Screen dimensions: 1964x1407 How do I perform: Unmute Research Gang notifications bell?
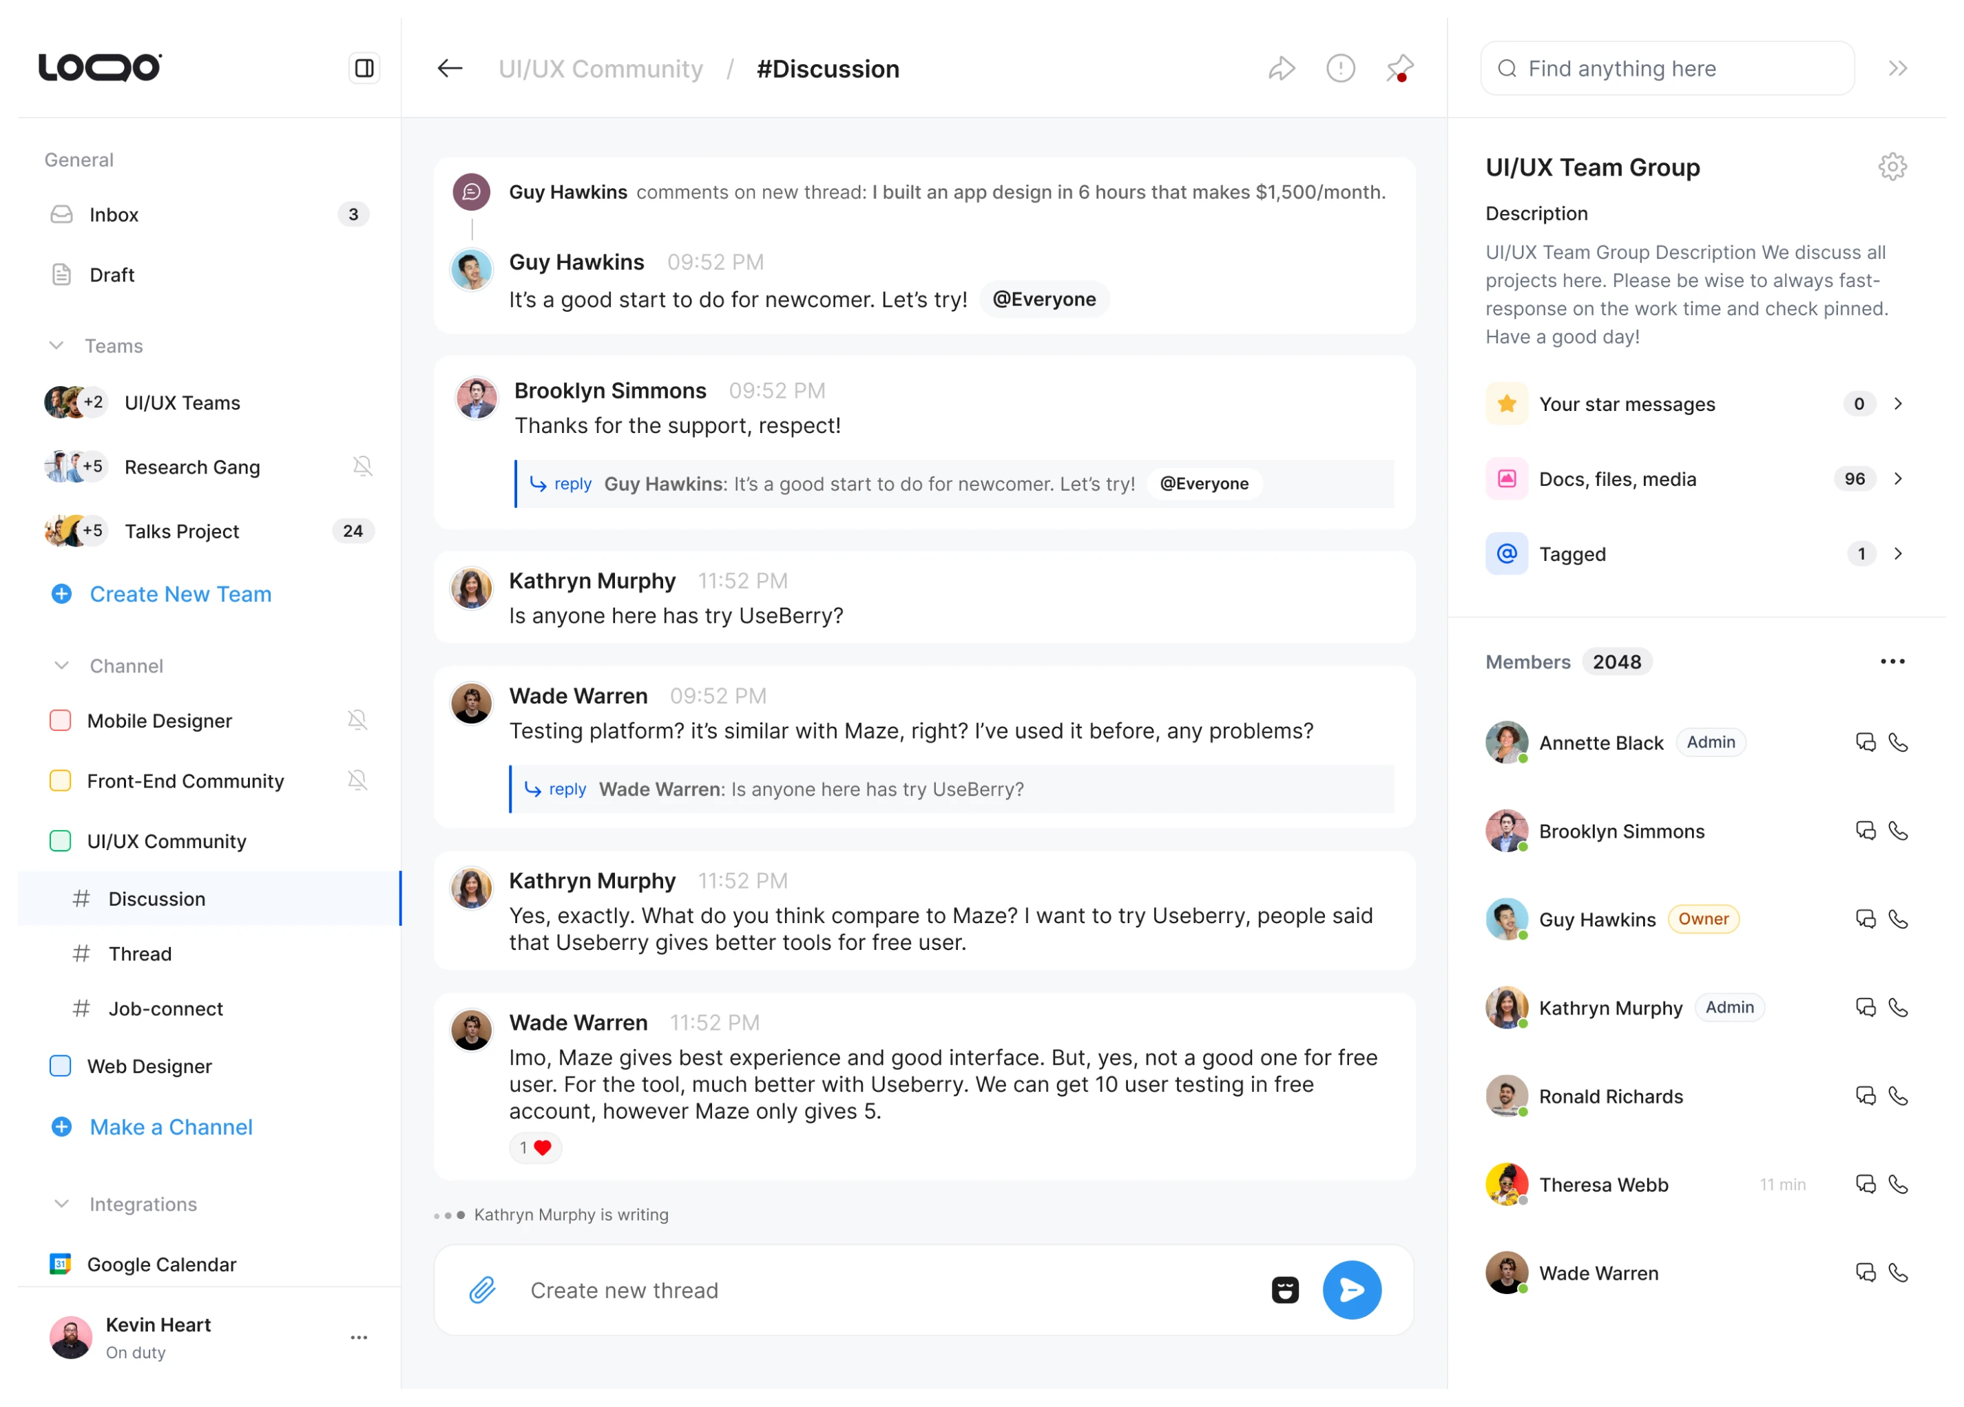click(x=363, y=467)
